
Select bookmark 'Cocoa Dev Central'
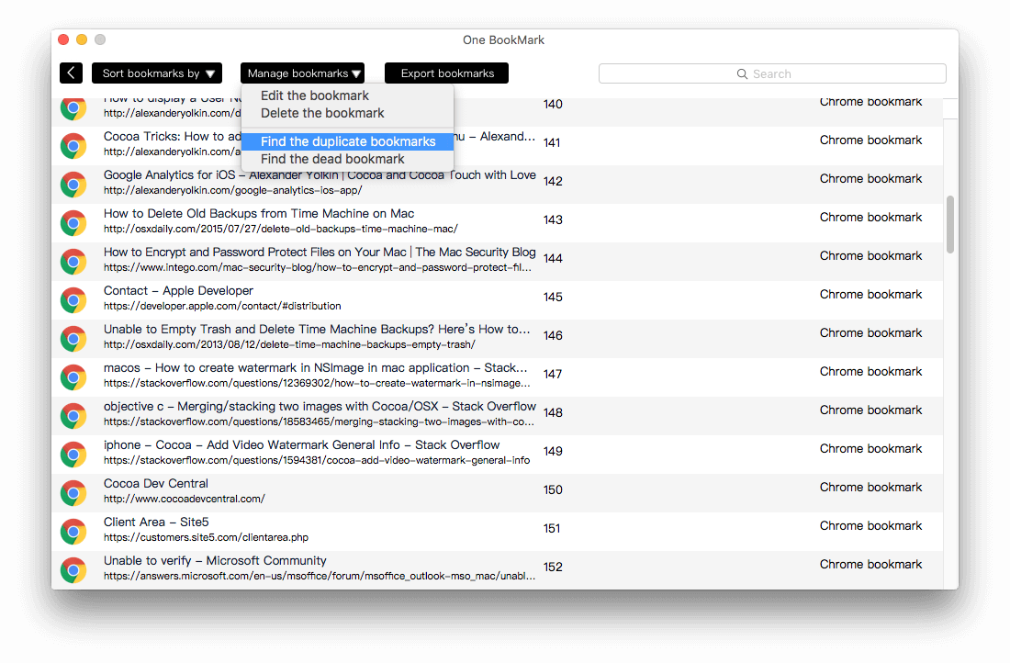(156, 483)
